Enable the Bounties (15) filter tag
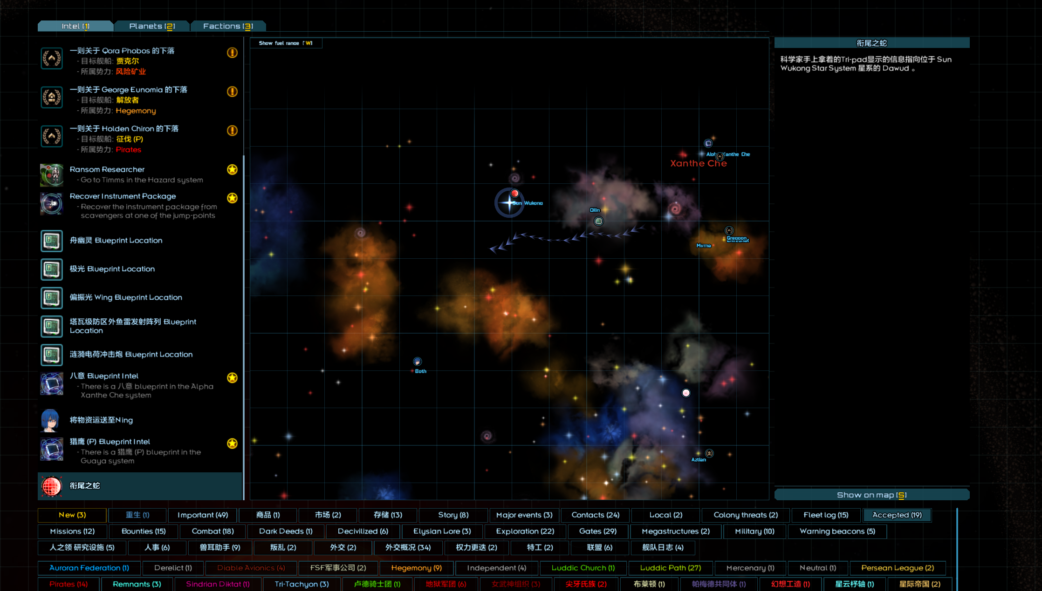This screenshot has width=1042, height=591. pyautogui.click(x=144, y=531)
